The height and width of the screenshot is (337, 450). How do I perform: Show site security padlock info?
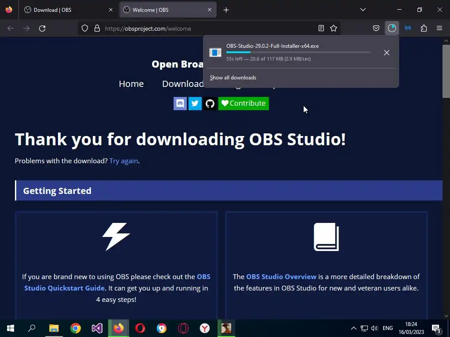tap(97, 29)
